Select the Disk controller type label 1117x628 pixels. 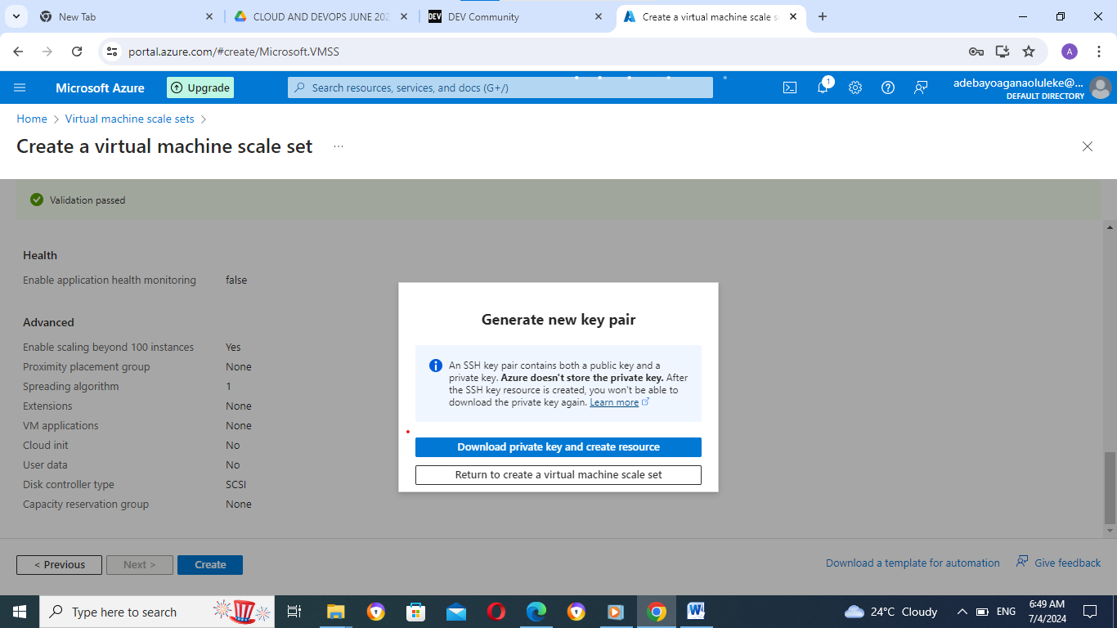pos(69,485)
